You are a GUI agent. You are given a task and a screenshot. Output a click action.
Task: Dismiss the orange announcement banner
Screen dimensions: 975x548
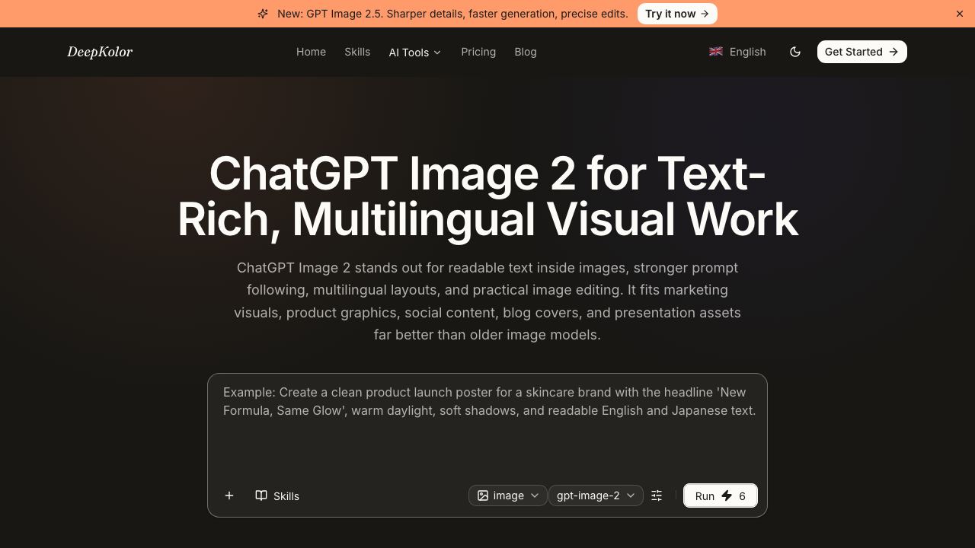click(960, 14)
